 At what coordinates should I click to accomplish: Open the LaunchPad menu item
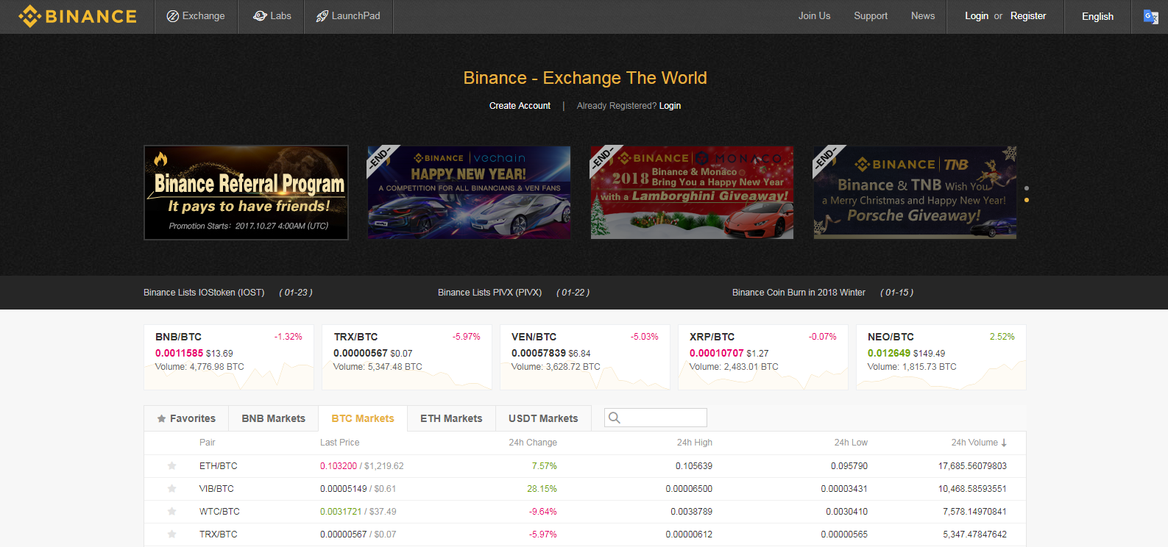[x=348, y=16]
